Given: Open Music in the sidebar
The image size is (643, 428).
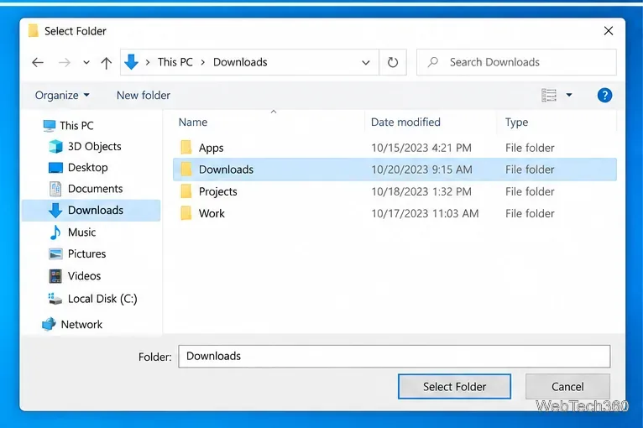Looking at the screenshot, I should pyautogui.click(x=82, y=232).
